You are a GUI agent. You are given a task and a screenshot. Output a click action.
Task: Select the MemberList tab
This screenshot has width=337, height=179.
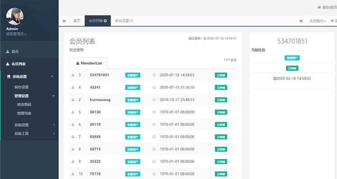[88, 63]
